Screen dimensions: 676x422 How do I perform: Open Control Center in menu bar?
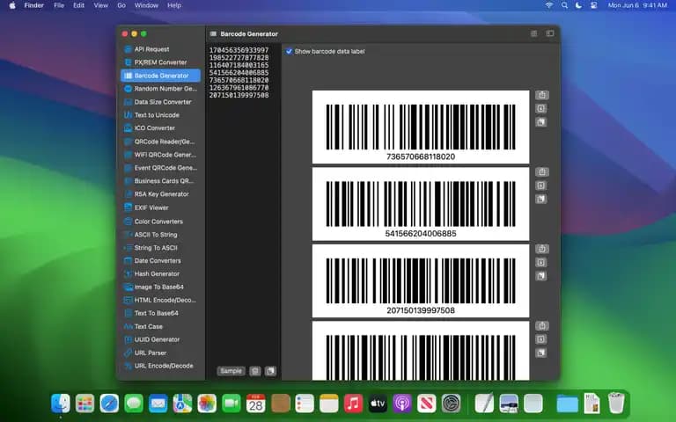point(593,5)
